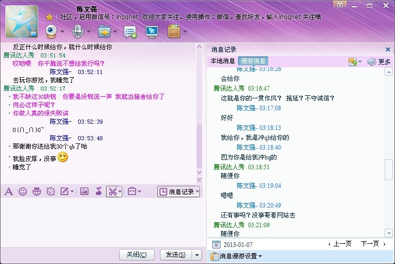Click the contact name 陈文强- in header
Image resolution: width=395 pixels, height=264 pixels.
tap(88, 9)
